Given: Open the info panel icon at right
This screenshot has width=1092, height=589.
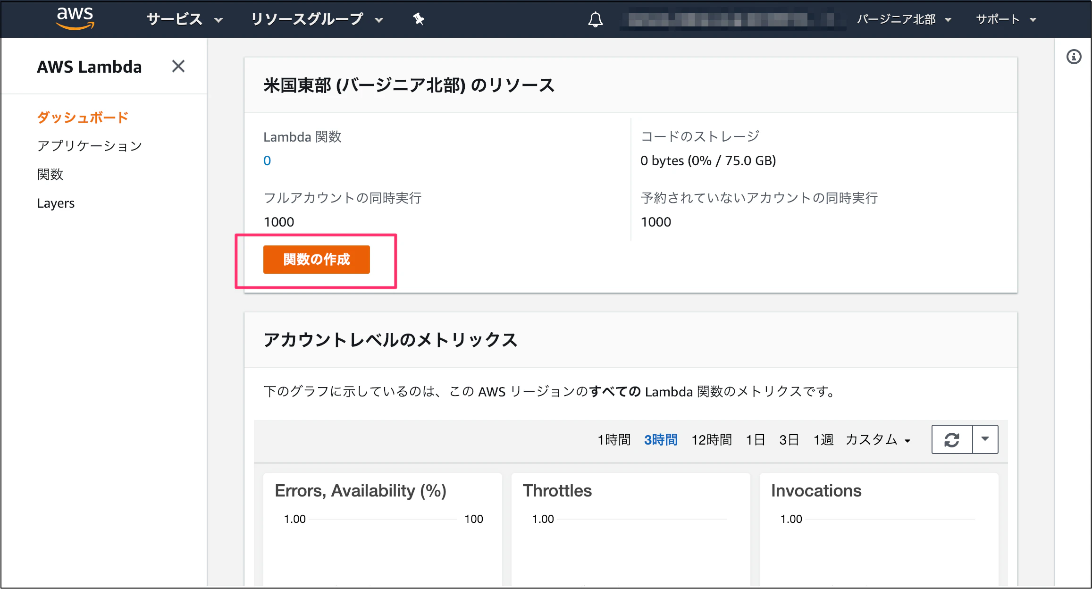Looking at the screenshot, I should click(x=1074, y=57).
